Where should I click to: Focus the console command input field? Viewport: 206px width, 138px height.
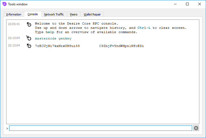coord(100,128)
